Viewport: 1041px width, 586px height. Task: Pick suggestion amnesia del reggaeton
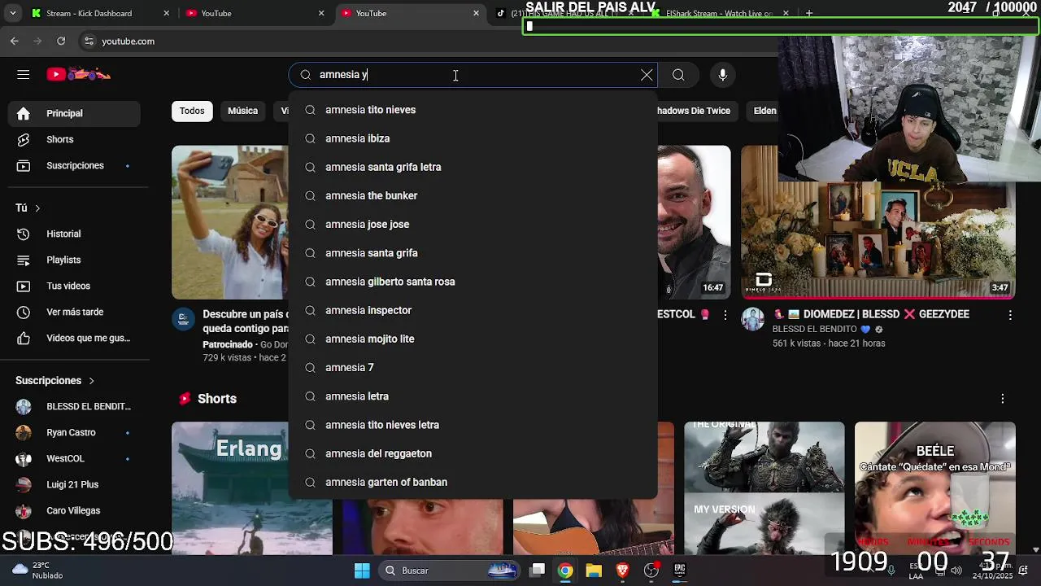tap(473, 453)
